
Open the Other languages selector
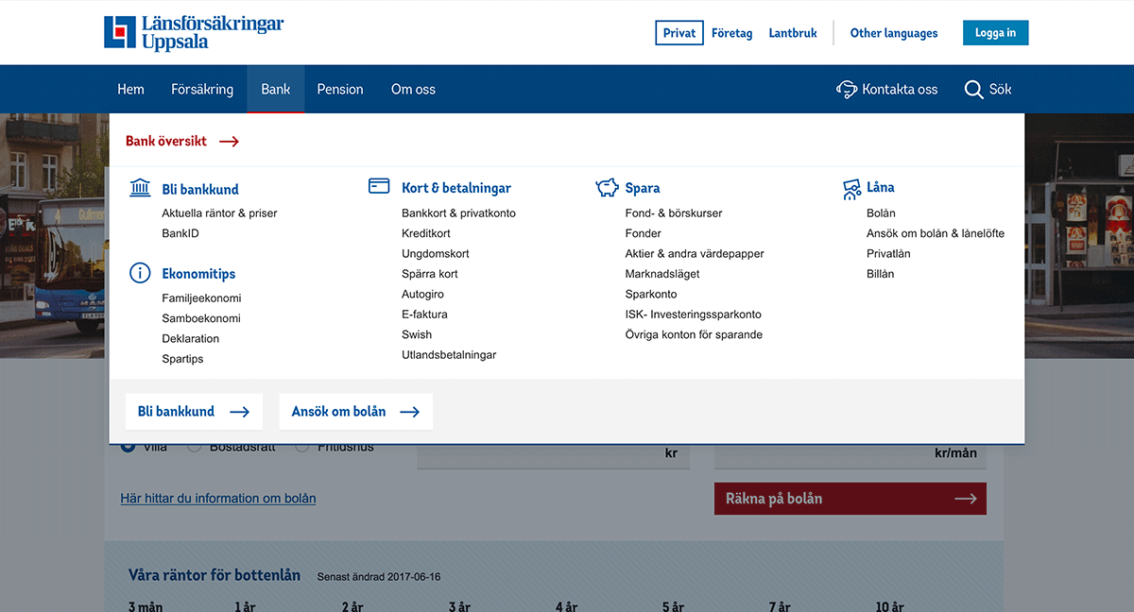pos(893,32)
